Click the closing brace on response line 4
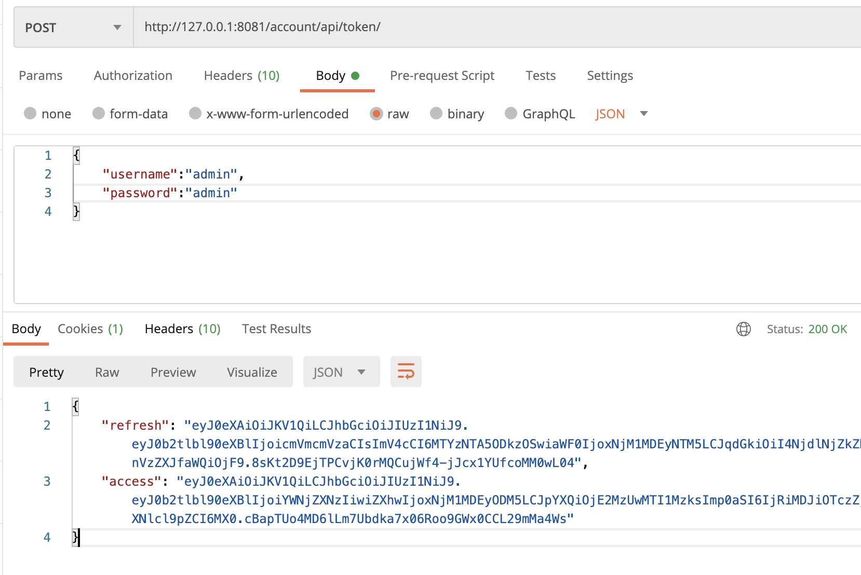Screen dimensions: 861x575 point(76,537)
